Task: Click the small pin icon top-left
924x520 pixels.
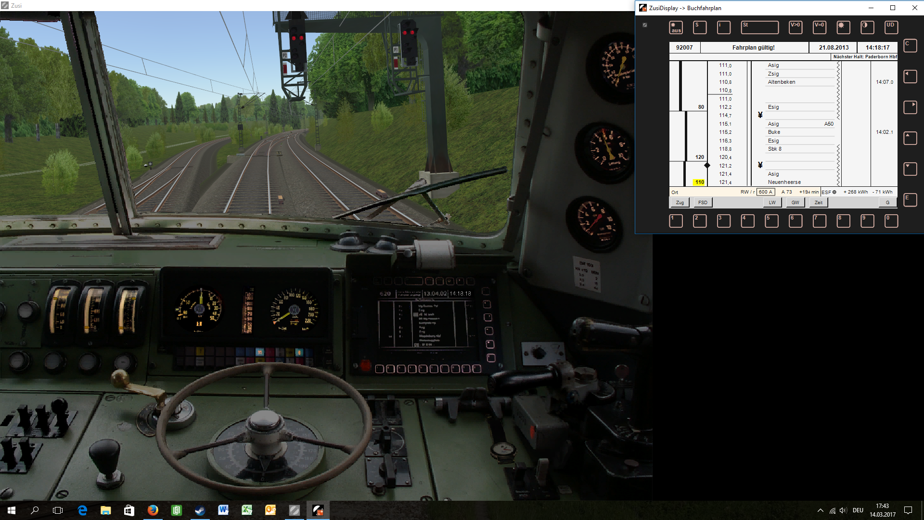Action: pos(645,25)
